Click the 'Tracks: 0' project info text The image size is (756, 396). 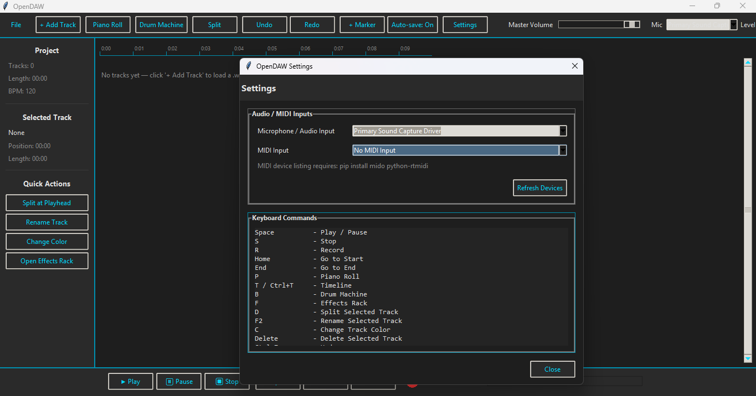21,66
